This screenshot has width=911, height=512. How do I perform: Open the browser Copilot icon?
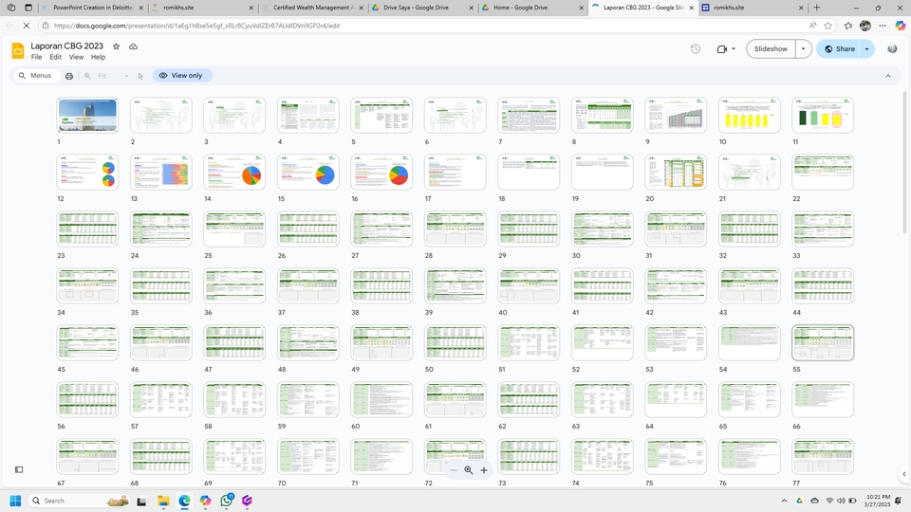click(900, 26)
